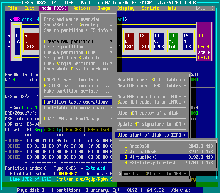The width and height of the screenshot is (220, 193).
Task: Choose disk 1 ArcaOs50 from list
Action: (x=169, y=146)
